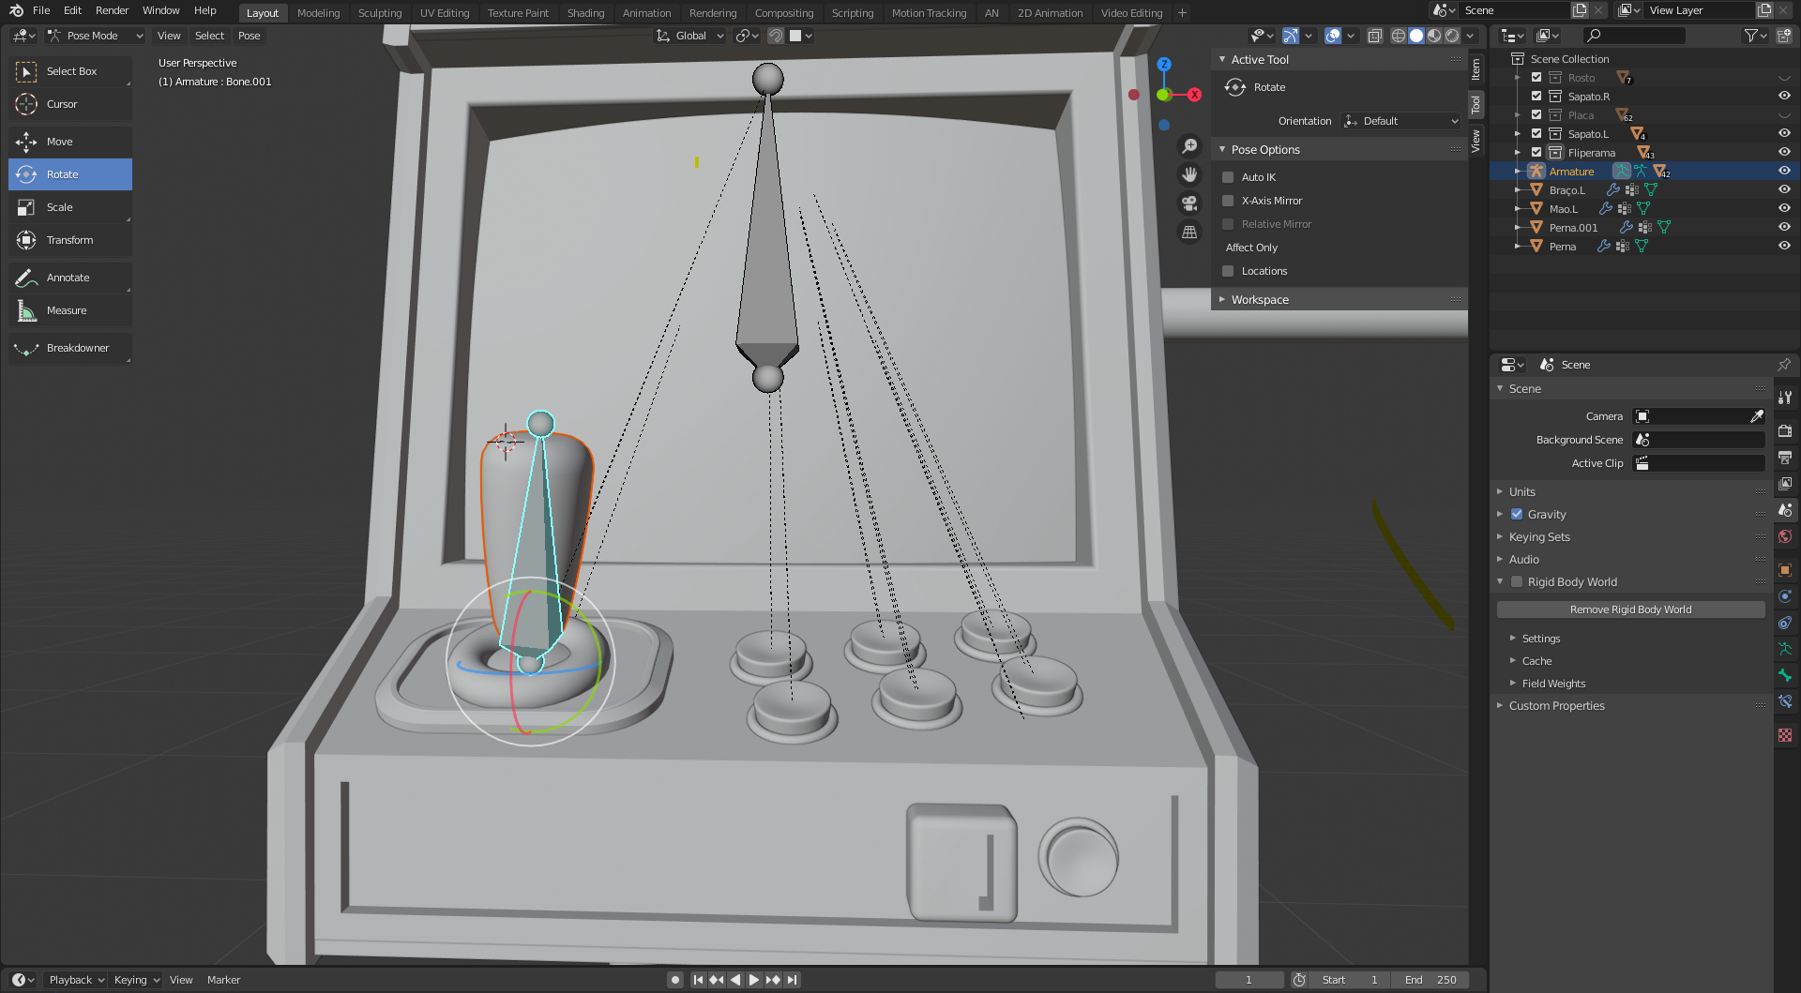The image size is (1801, 993).
Task: Toggle visibility of Perna object
Action: point(1784,246)
